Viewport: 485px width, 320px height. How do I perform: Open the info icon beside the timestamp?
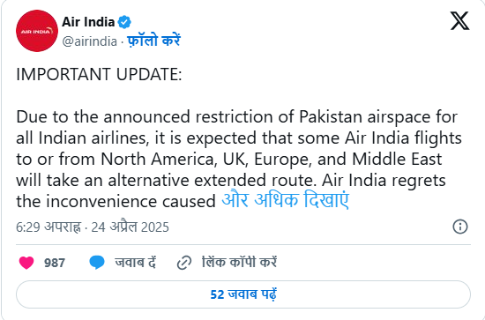click(460, 227)
